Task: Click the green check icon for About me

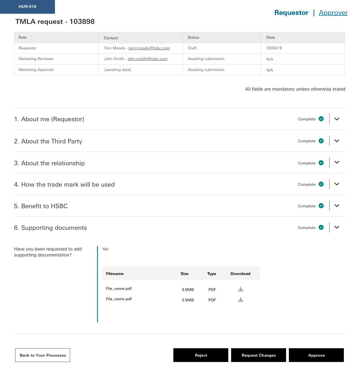Action: click(x=321, y=119)
